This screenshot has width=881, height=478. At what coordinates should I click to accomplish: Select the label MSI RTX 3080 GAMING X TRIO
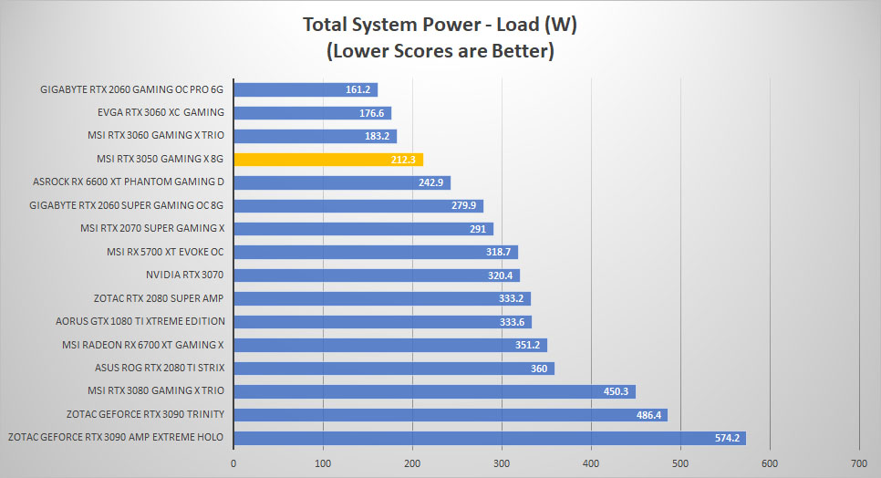pos(156,391)
